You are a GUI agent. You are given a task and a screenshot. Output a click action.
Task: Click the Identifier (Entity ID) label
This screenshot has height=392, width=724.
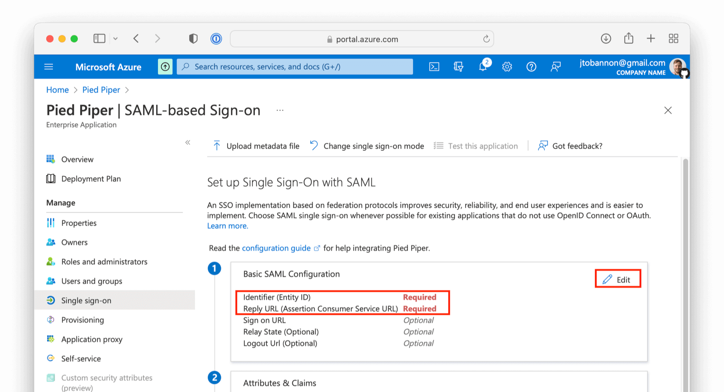click(277, 297)
